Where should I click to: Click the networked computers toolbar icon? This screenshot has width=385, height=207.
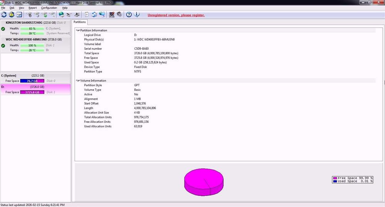tap(102, 15)
